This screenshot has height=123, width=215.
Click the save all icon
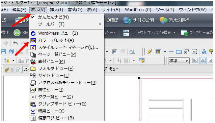point(11,52)
